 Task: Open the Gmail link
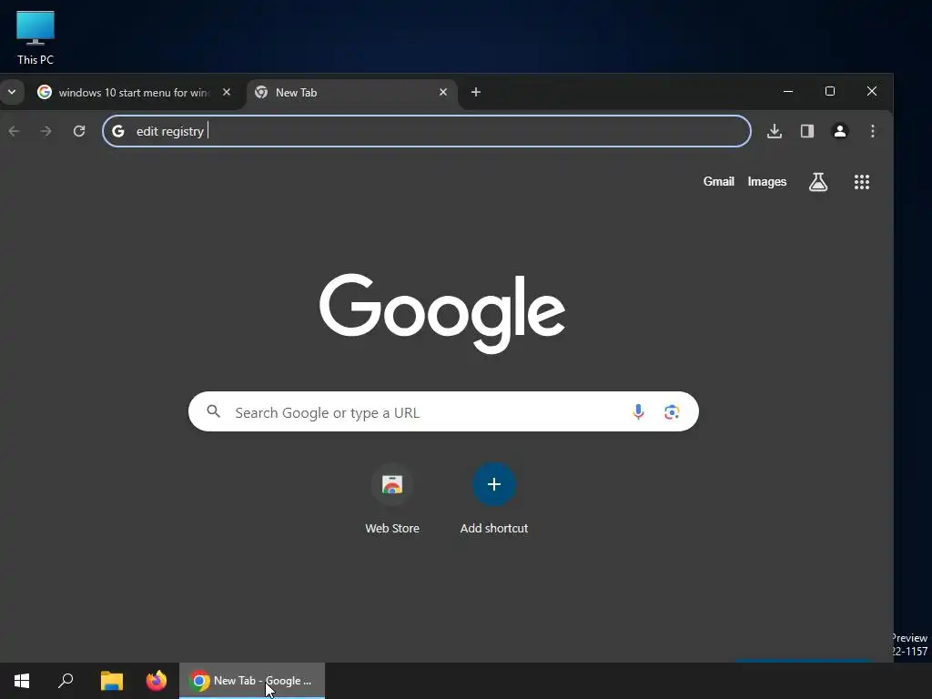[719, 182]
